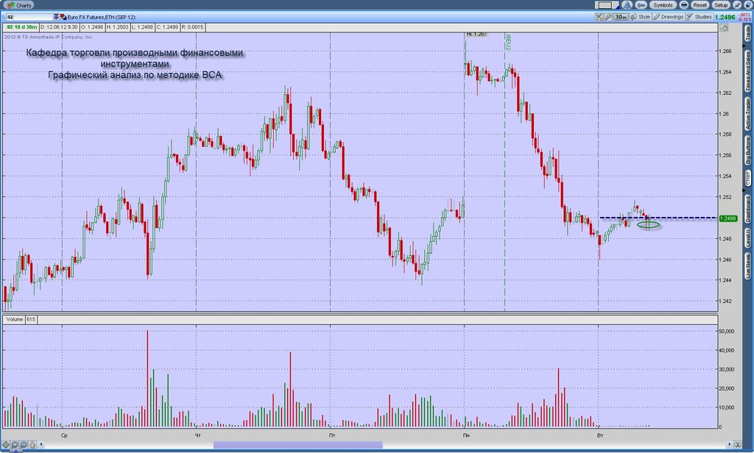
Task: Open the Drawings menu
Action: point(668,17)
